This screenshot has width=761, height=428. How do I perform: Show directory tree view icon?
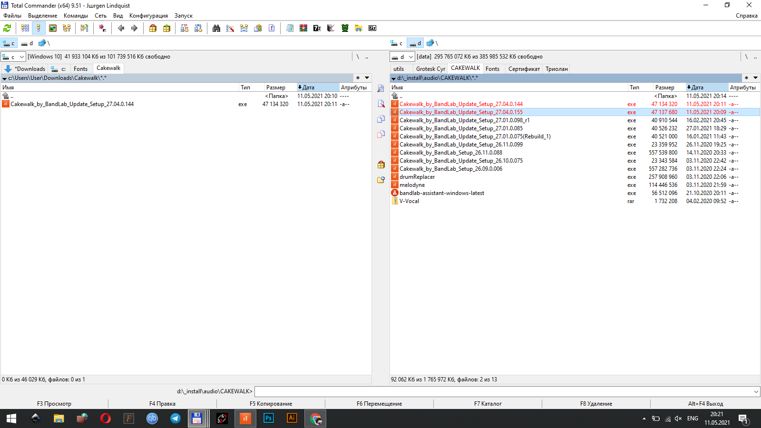(67, 28)
